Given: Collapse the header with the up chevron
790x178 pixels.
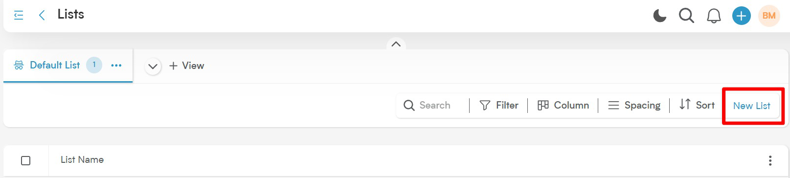Looking at the screenshot, I should (396, 44).
